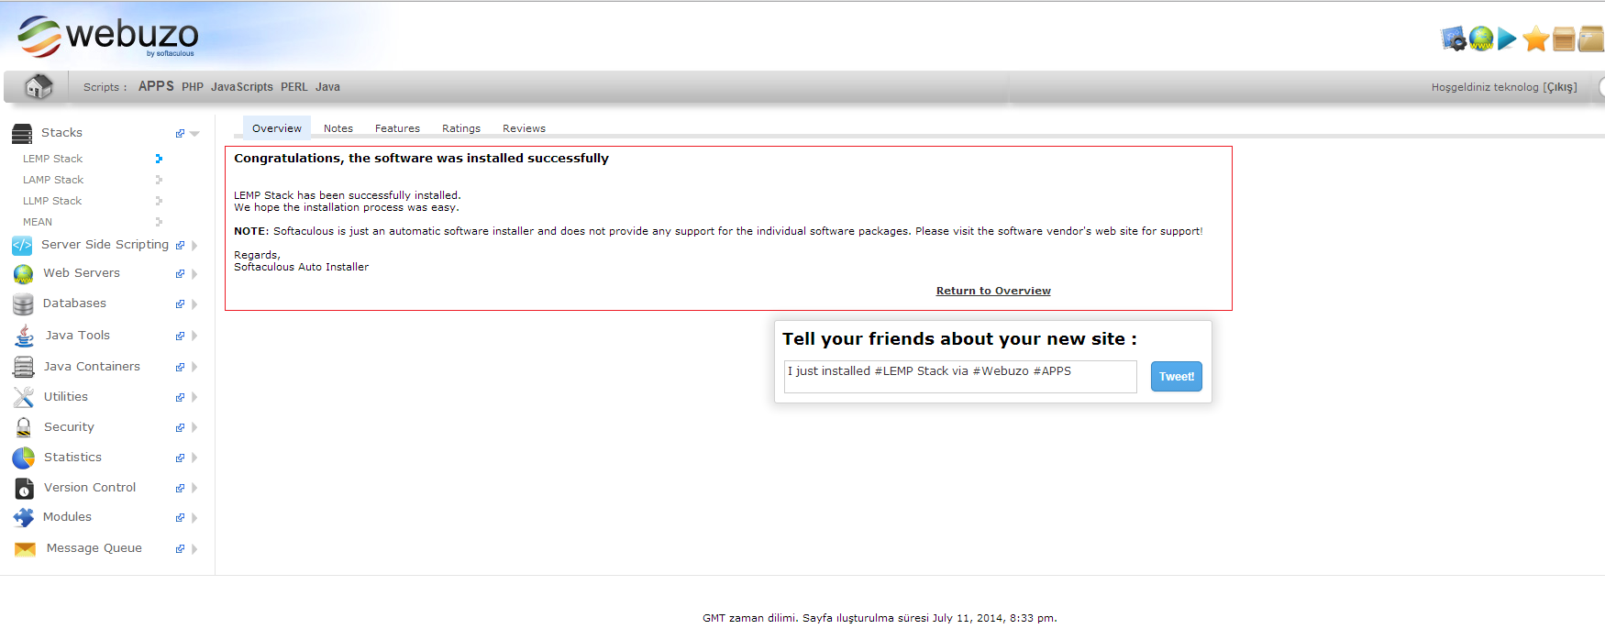Viewport: 1605px width, 640px height.
Task: Expand the Version Control category arrow
Action: pos(194,489)
